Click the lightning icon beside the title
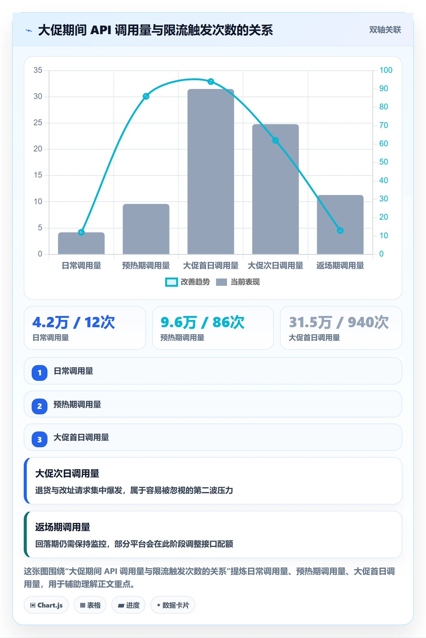Viewport: 426px width, 638px height. (x=29, y=30)
